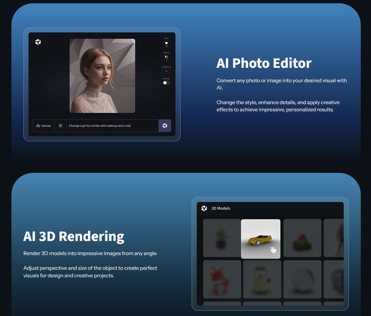Click the AI 3D Rendering heading
This screenshot has width=371, height=316.
coord(74,236)
